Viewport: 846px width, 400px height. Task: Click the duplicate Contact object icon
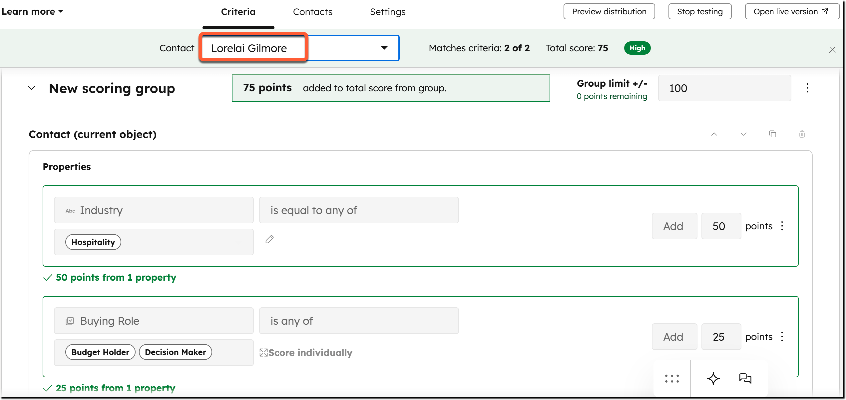(772, 134)
